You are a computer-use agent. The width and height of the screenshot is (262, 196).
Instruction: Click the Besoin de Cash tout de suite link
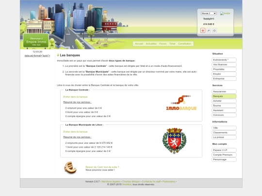click(102, 167)
